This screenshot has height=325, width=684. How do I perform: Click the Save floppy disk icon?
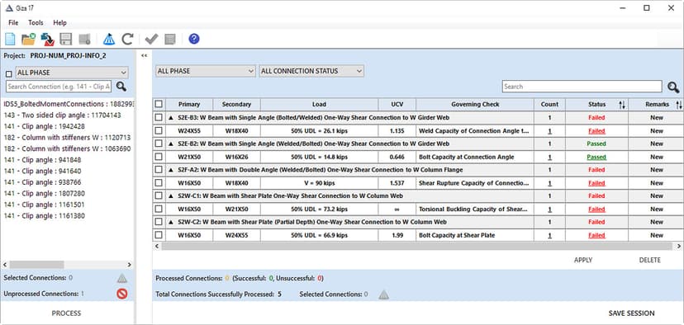[66, 40]
